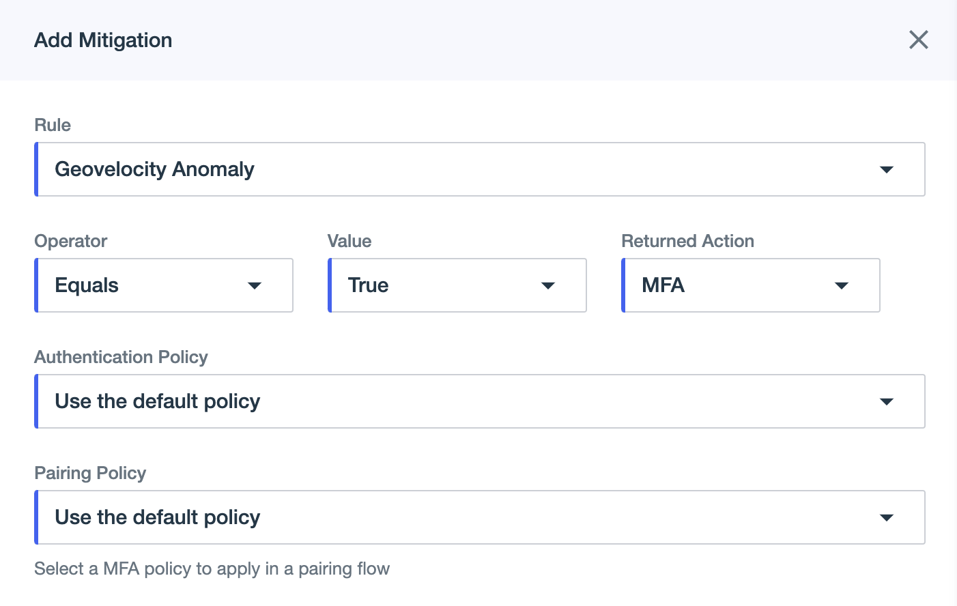The height and width of the screenshot is (606, 957).
Task: Click the Returned Action field label
Action: click(687, 241)
